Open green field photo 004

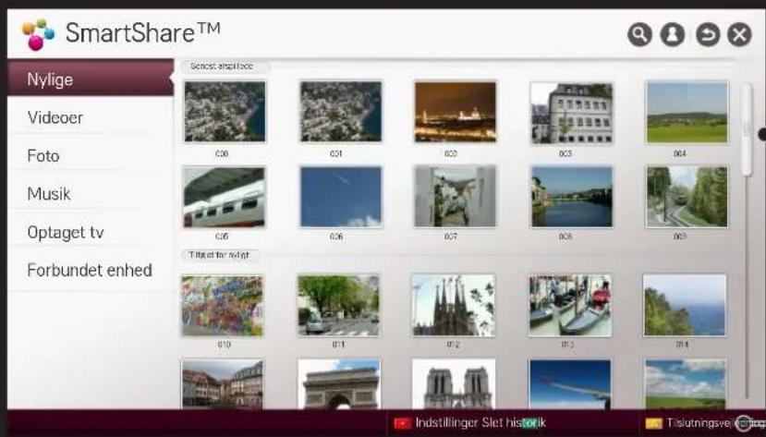(x=687, y=113)
